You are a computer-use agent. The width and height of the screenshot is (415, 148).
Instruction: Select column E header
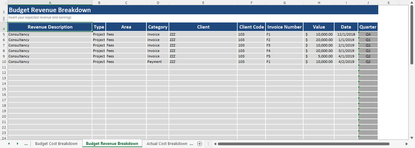tap(203, 2)
